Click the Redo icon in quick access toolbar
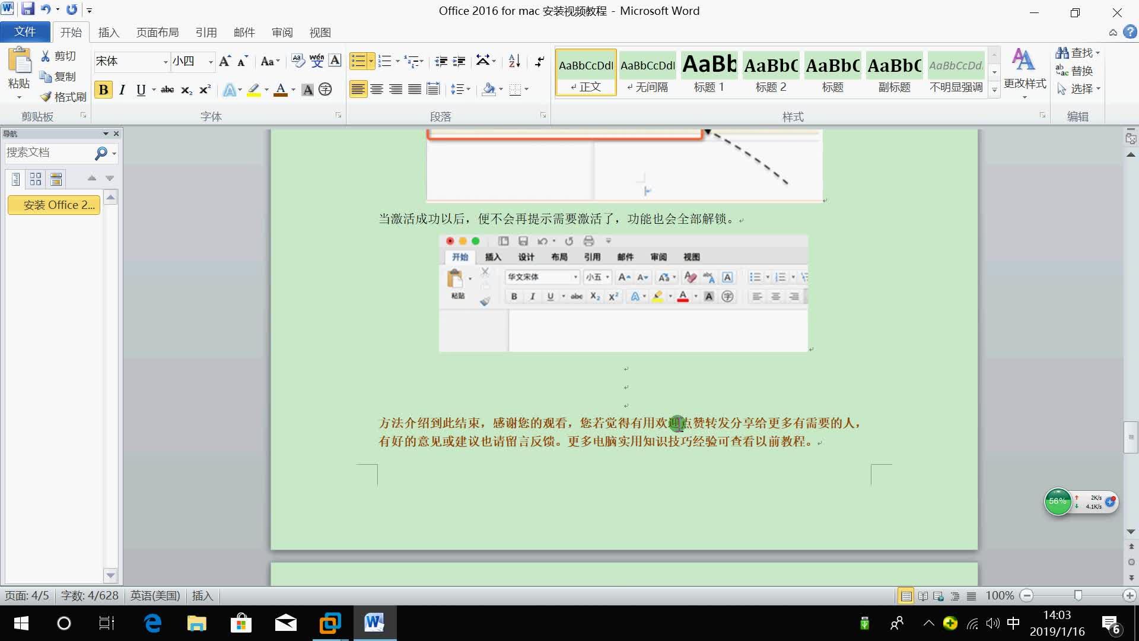This screenshot has height=641, width=1139. [72, 9]
